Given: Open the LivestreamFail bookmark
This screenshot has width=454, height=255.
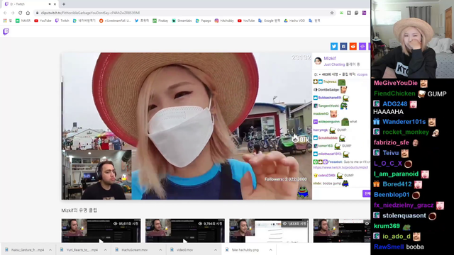Looking at the screenshot, I should [115, 21].
